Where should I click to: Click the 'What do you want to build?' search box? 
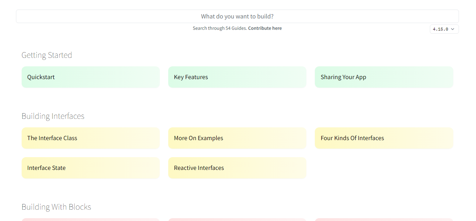pyautogui.click(x=237, y=16)
